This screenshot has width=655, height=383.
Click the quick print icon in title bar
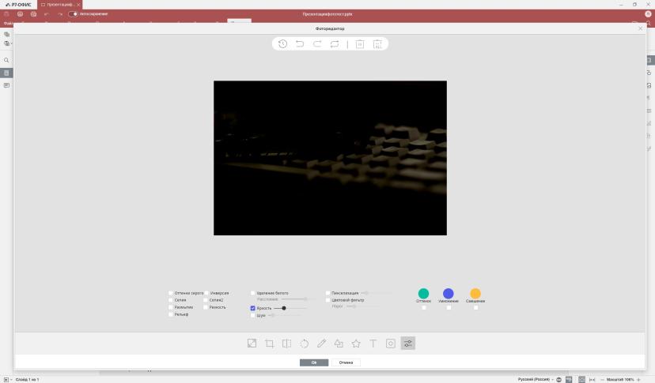pyautogui.click(x=33, y=13)
